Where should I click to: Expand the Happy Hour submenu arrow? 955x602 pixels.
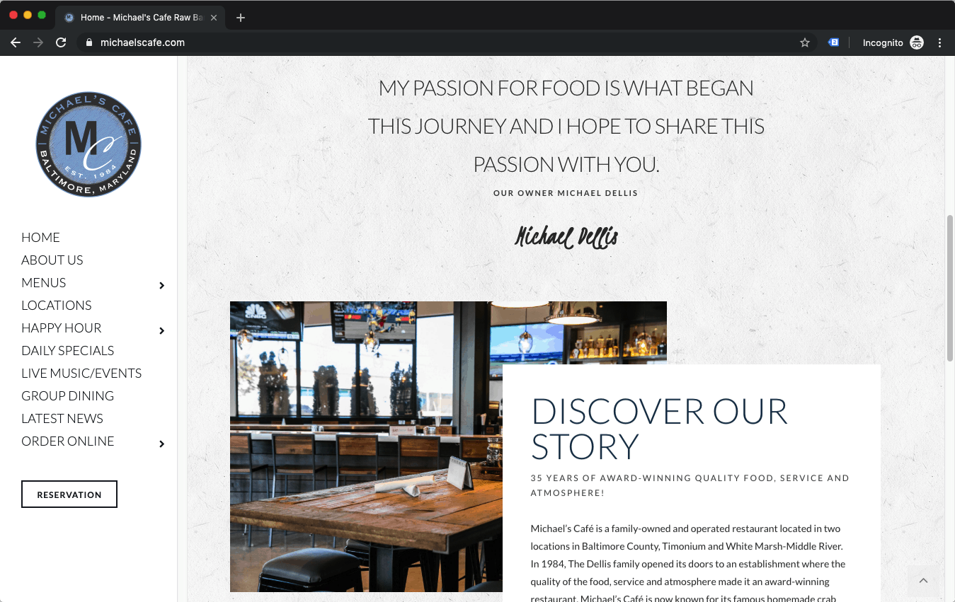click(x=162, y=330)
